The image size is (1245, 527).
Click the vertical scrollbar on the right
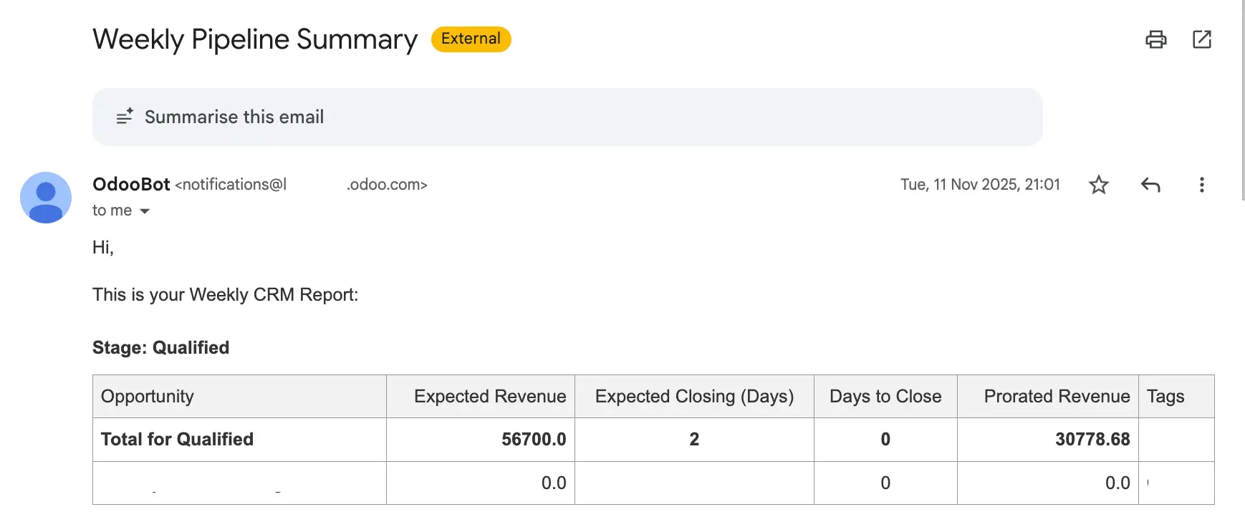1243,100
